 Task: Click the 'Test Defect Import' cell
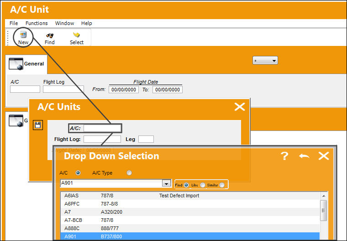179,196
